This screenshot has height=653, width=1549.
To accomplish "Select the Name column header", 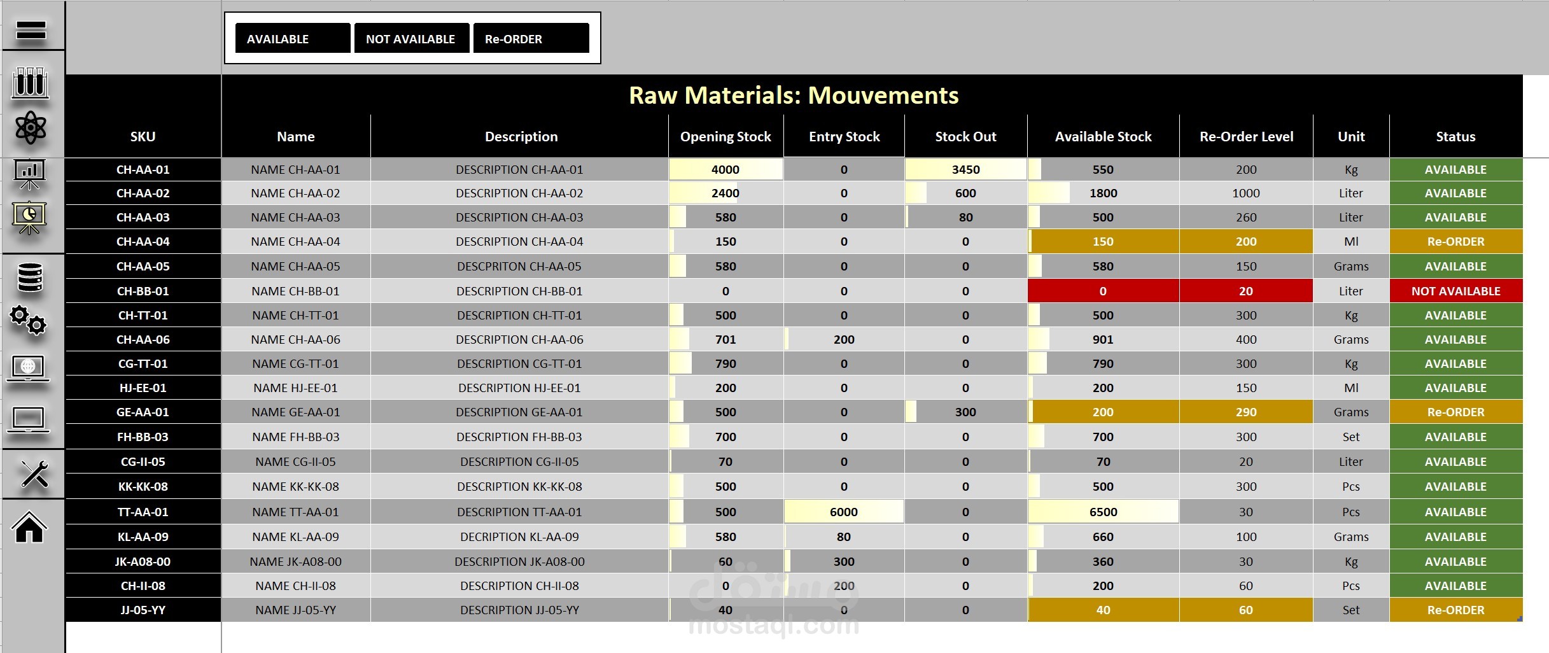I will click(x=296, y=136).
